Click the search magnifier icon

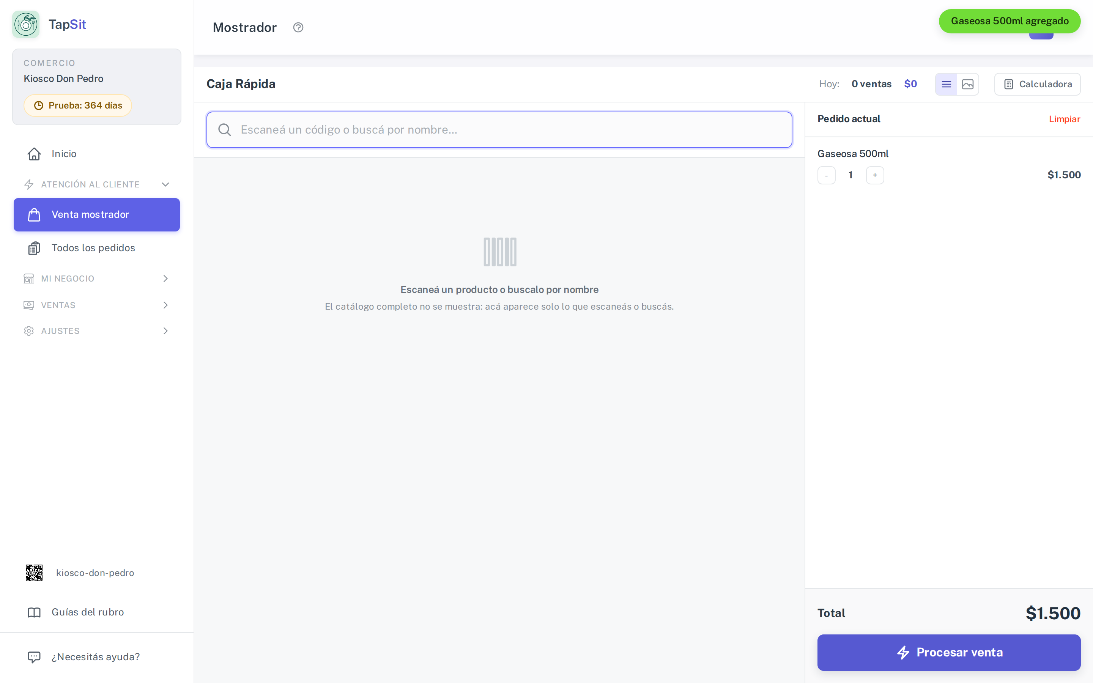224,130
